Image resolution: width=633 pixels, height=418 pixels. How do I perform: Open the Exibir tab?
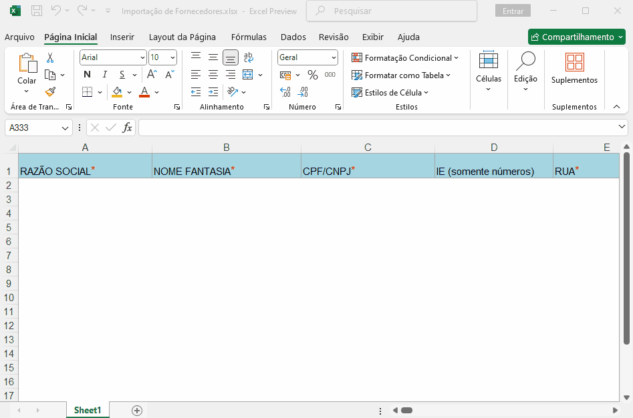point(372,37)
